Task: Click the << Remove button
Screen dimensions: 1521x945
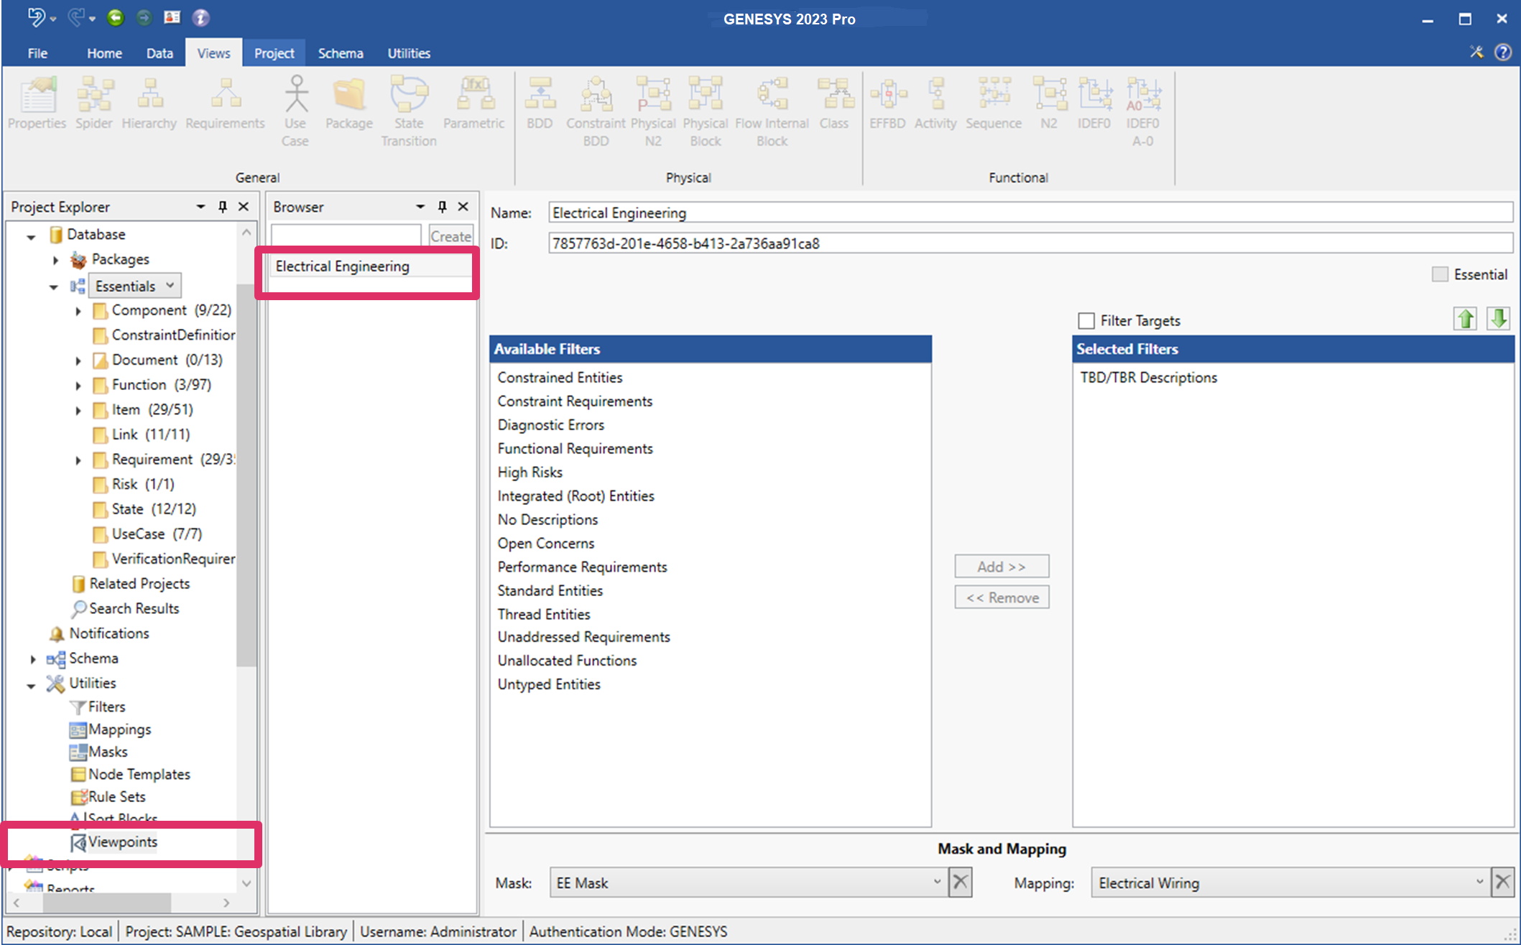Action: [x=1001, y=597]
